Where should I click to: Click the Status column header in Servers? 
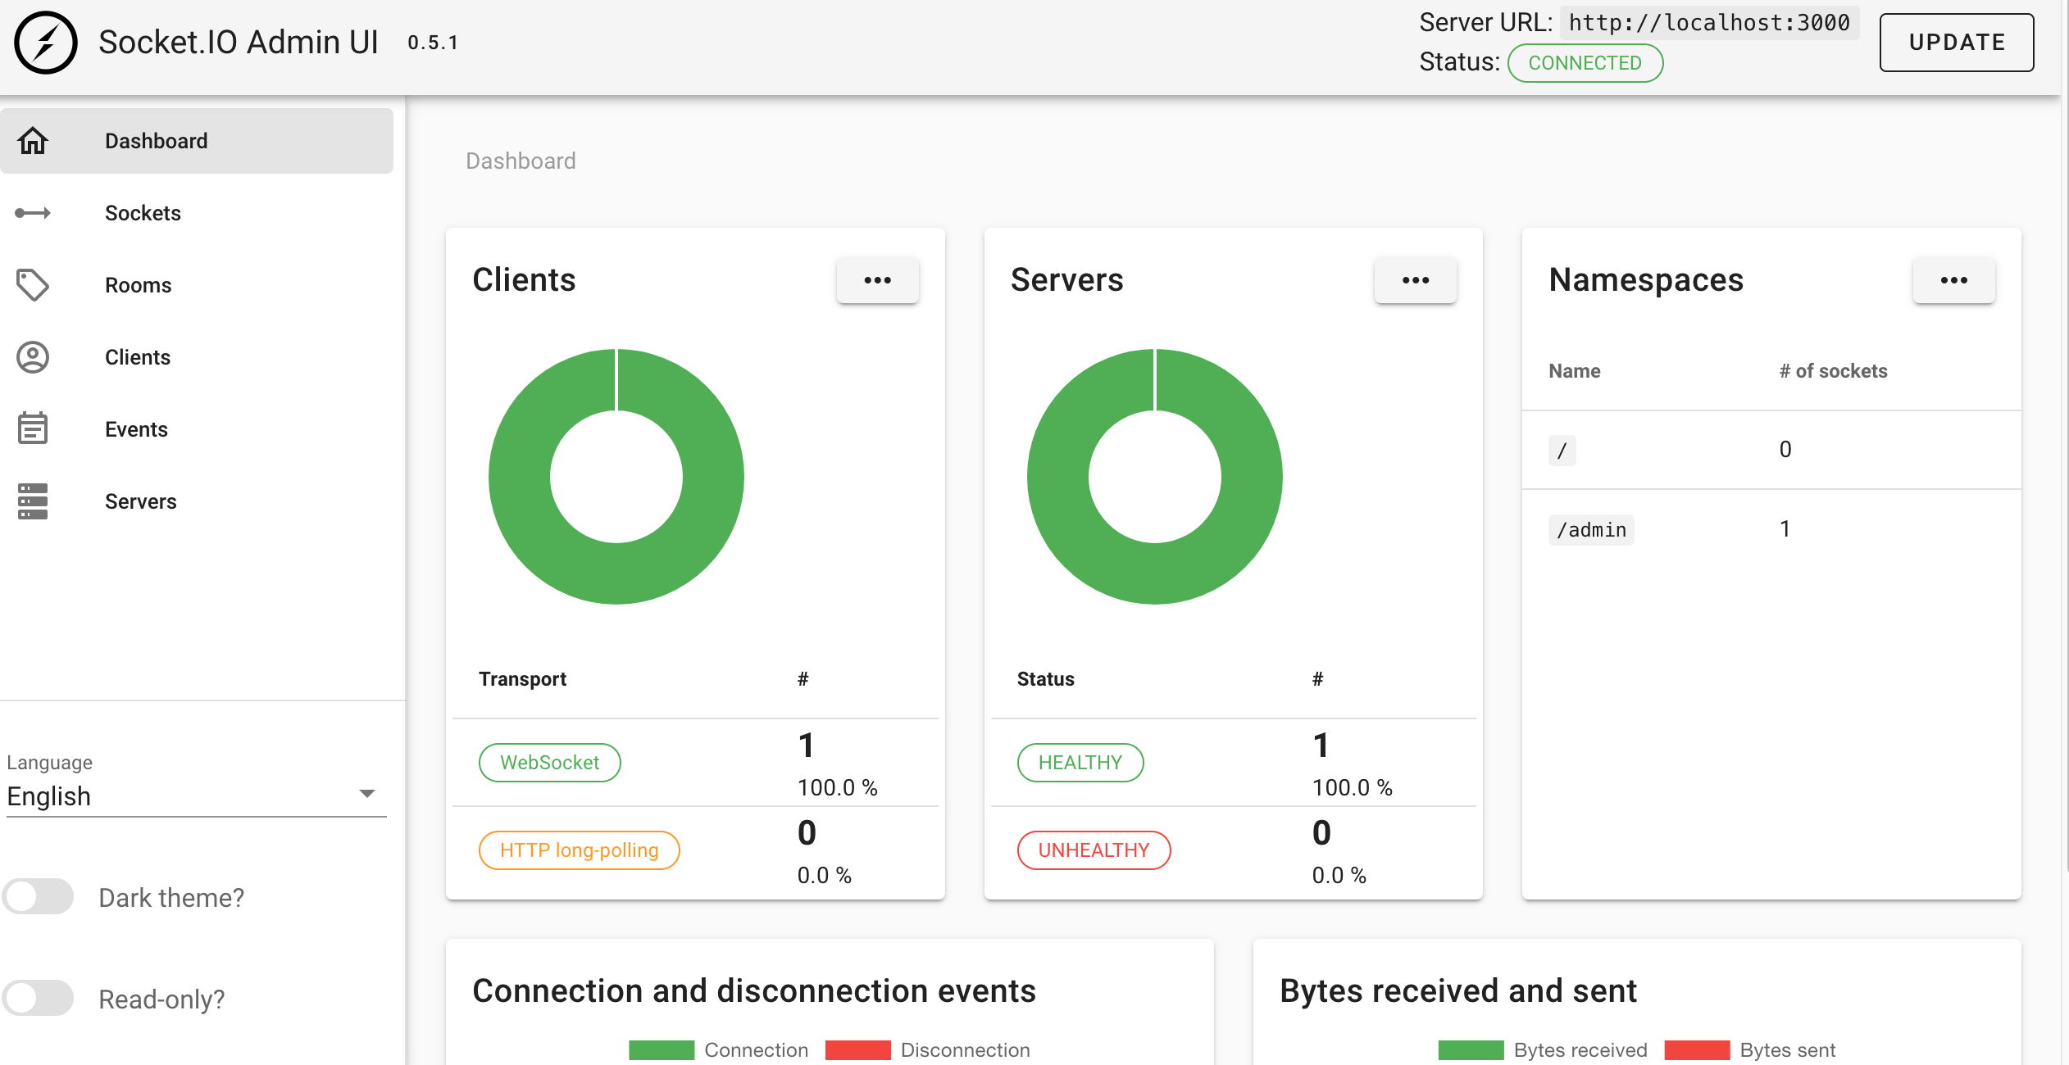click(1046, 679)
